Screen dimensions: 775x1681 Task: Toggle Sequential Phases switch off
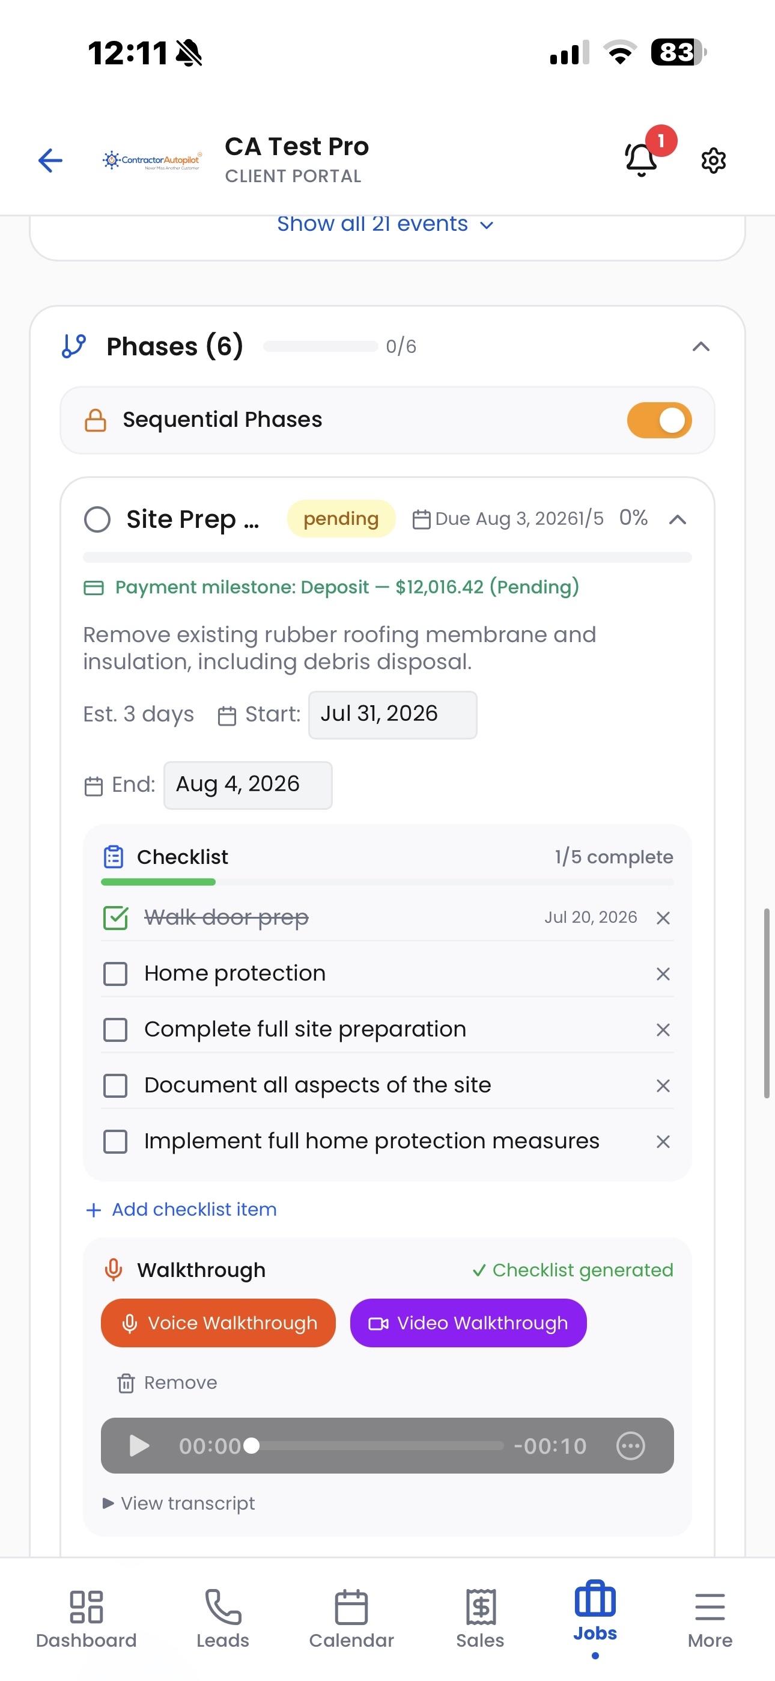coord(659,420)
